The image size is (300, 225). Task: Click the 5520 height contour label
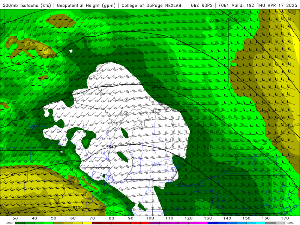52,55
